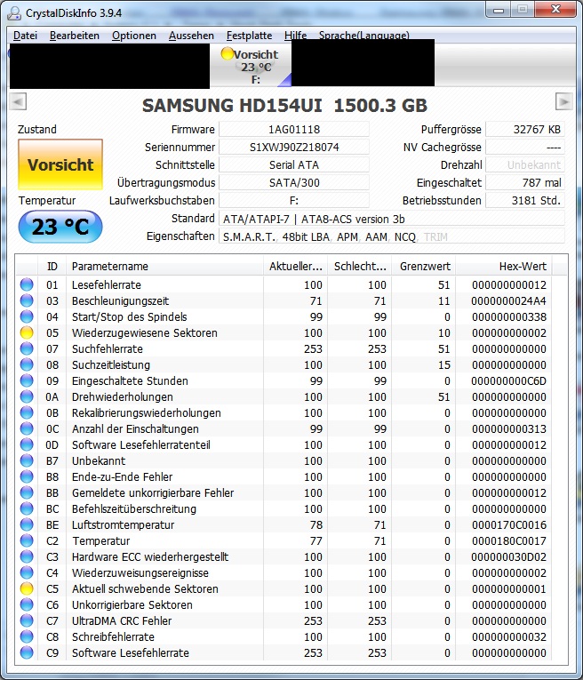Select the F: drive Vorsicht tab
583x680 pixels.
tap(251, 67)
